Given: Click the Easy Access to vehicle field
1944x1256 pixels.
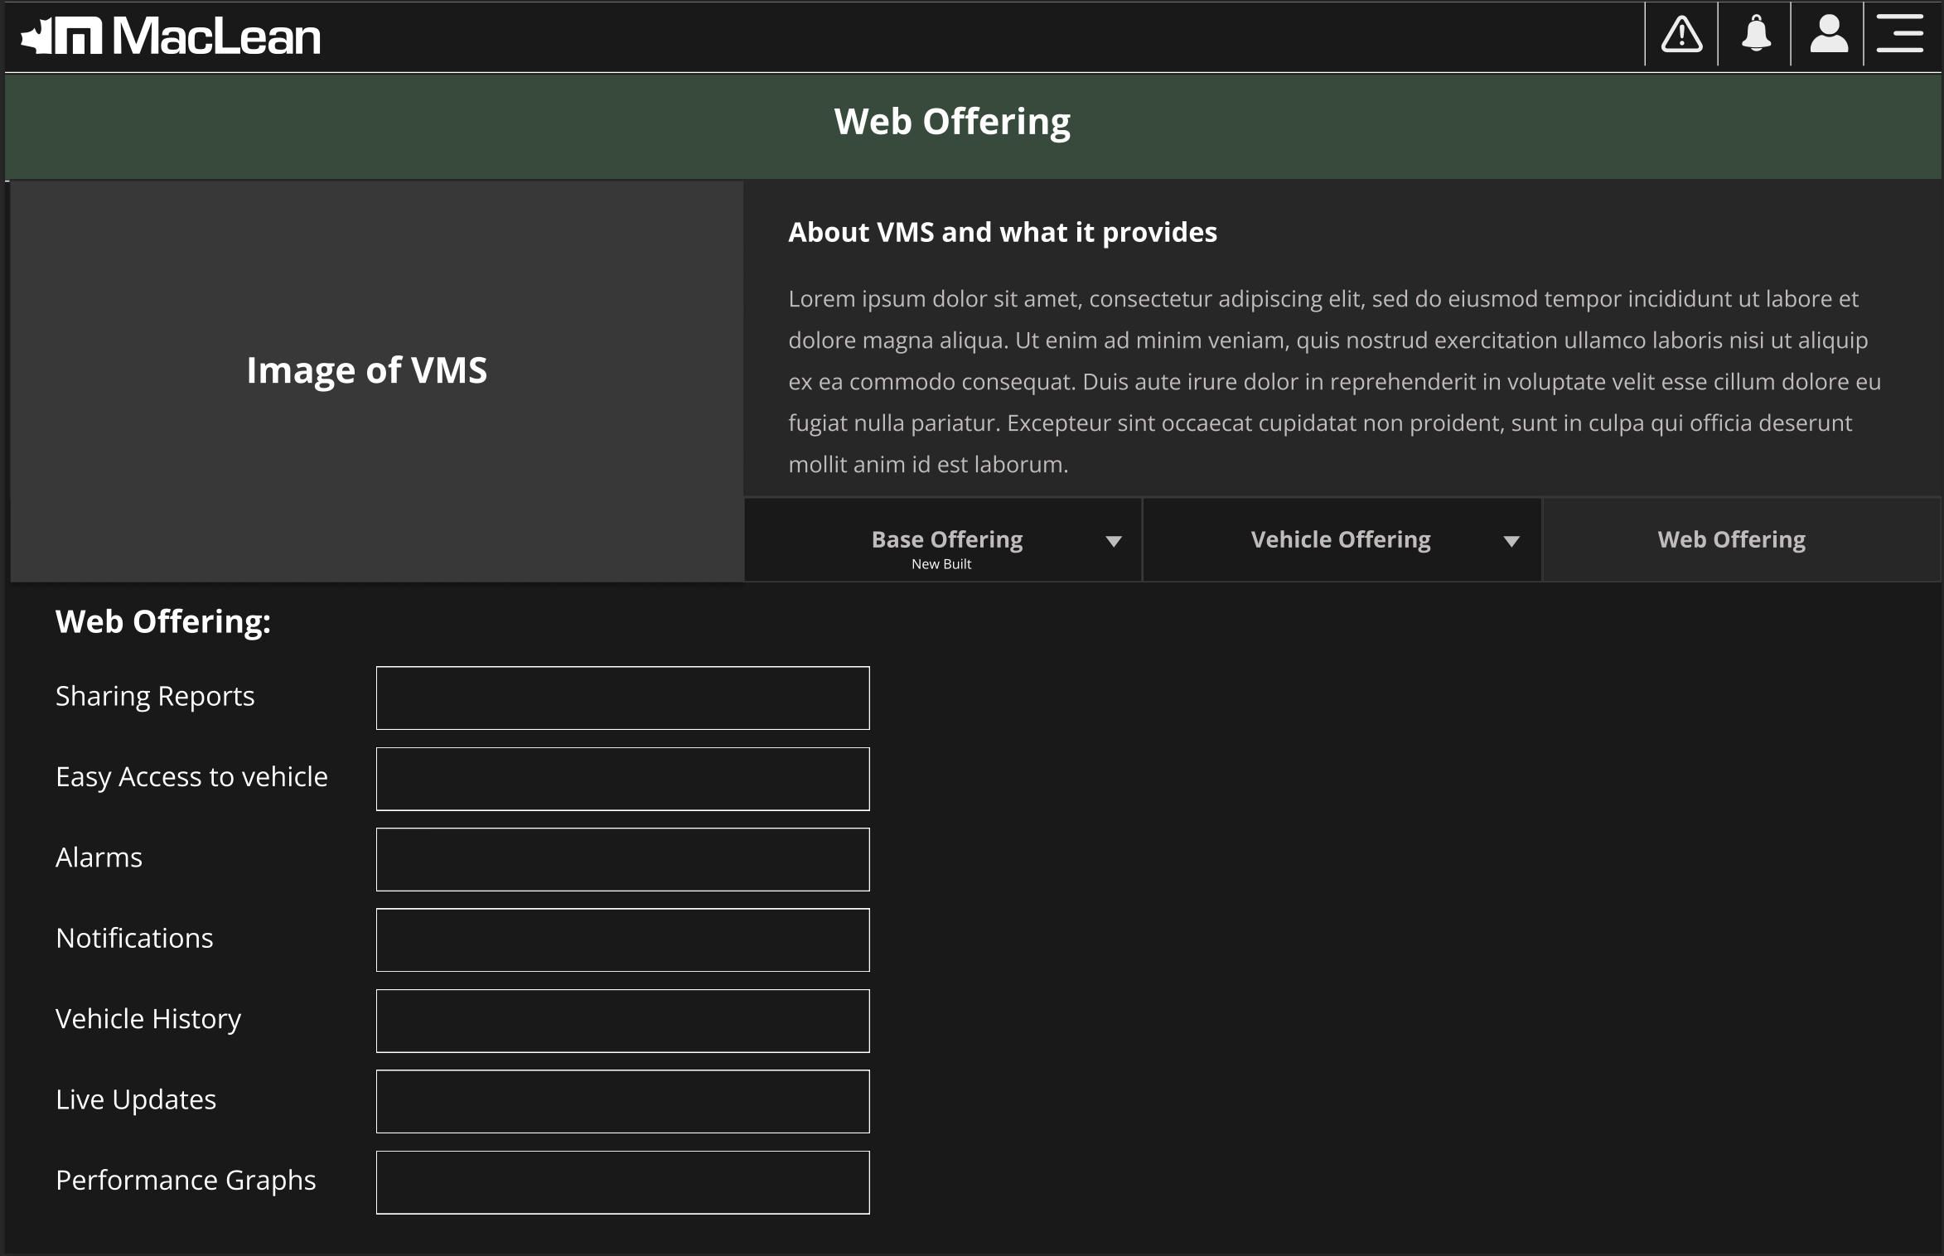Looking at the screenshot, I should pos(622,779).
